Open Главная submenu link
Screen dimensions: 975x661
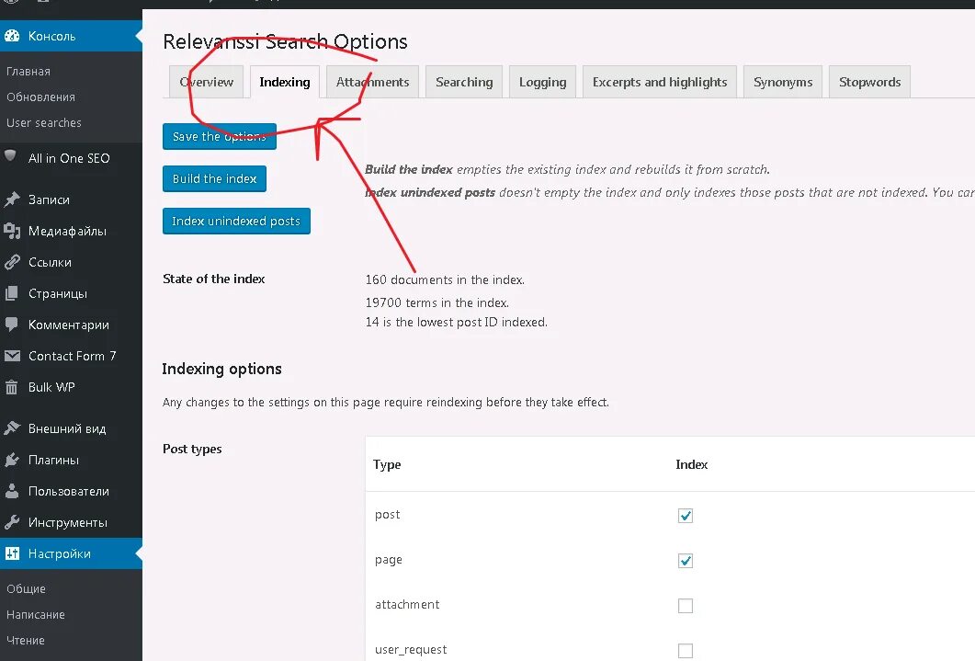pos(28,72)
